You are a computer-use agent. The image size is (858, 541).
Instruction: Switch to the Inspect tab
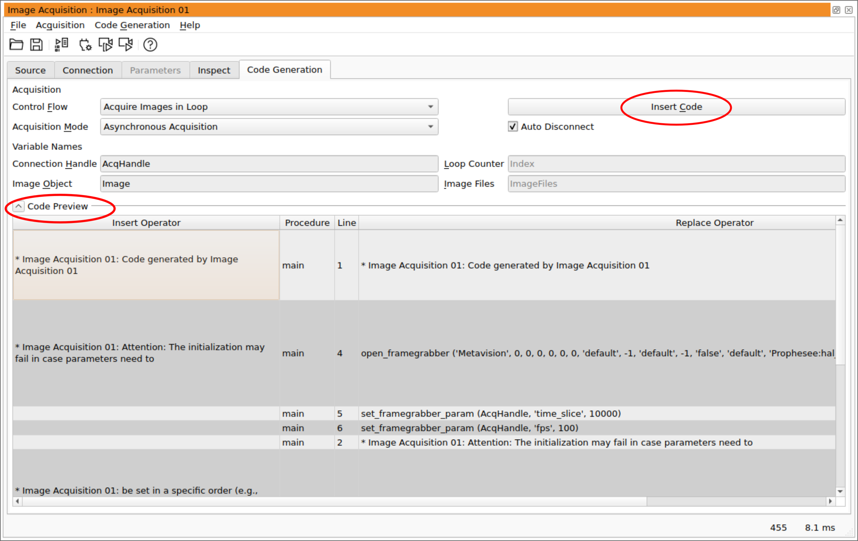coord(214,70)
